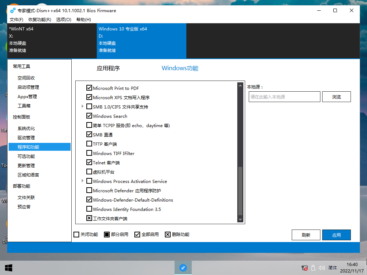Viewport: 367px width, 275px height.
Task: Expand Windows Process Activation Service node
Action: click(x=82, y=181)
